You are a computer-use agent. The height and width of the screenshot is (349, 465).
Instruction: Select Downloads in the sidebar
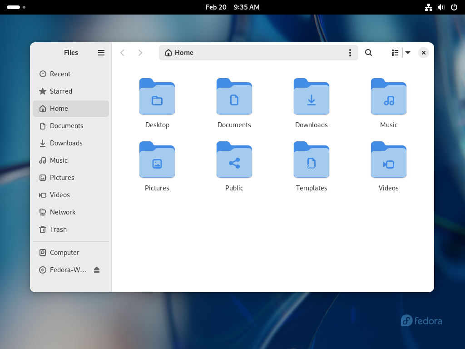coord(71,143)
